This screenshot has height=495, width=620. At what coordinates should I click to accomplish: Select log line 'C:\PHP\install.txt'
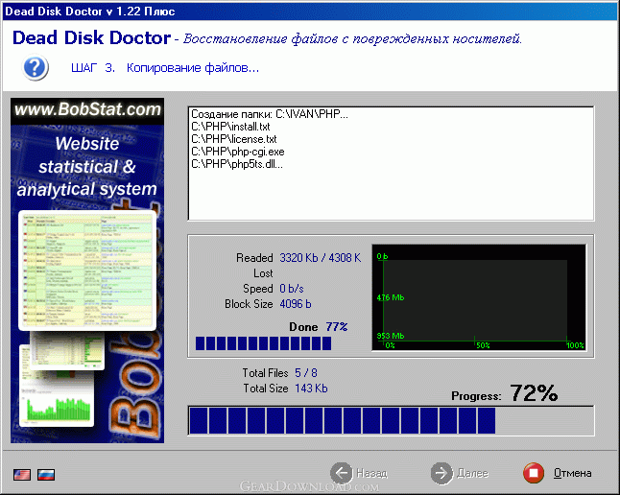pos(230,127)
